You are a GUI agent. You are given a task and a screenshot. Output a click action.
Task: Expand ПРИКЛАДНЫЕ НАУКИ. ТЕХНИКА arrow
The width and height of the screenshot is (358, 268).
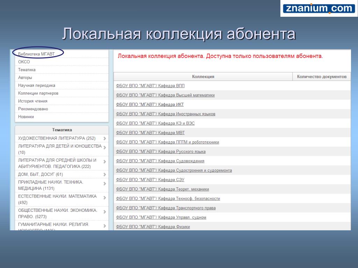coord(105,184)
